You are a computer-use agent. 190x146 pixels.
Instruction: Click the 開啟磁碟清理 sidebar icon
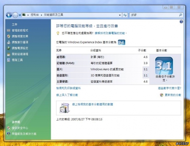(x=9, y=54)
